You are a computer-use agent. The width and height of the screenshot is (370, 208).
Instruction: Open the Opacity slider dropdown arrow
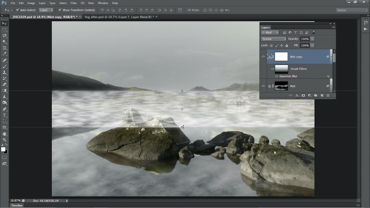coord(312,39)
